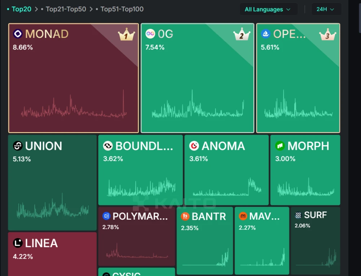
Task: Click the UNION project logo icon
Action: (x=18, y=146)
